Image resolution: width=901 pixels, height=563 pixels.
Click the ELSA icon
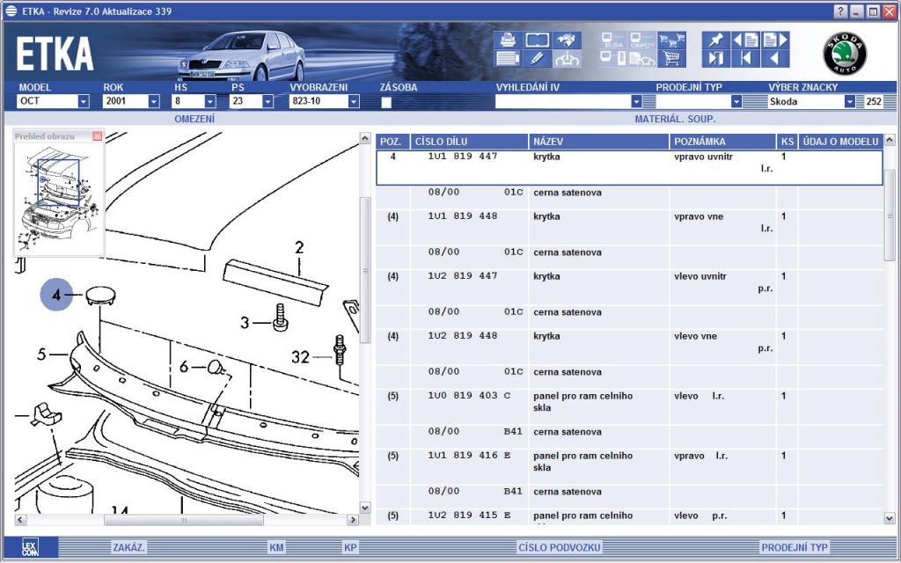pos(613,40)
